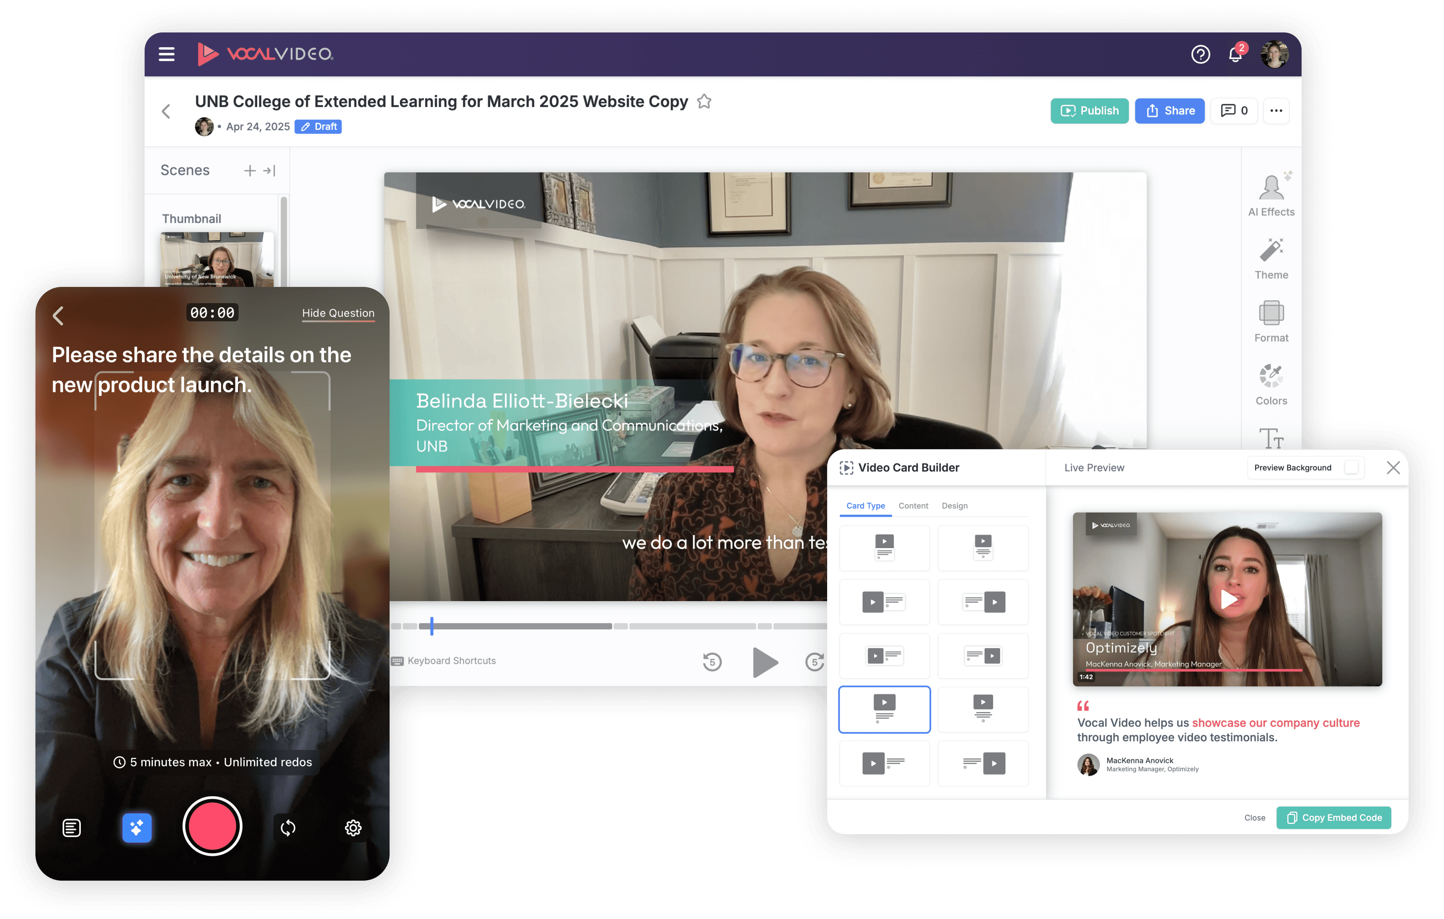Open the script teleprompter icon in recorder
This screenshot has width=1444, height=919.
click(71, 828)
